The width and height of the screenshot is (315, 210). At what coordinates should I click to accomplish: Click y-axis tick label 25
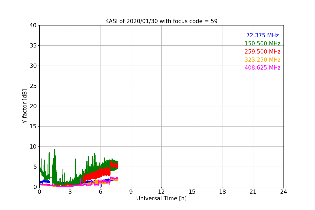coord(33,86)
